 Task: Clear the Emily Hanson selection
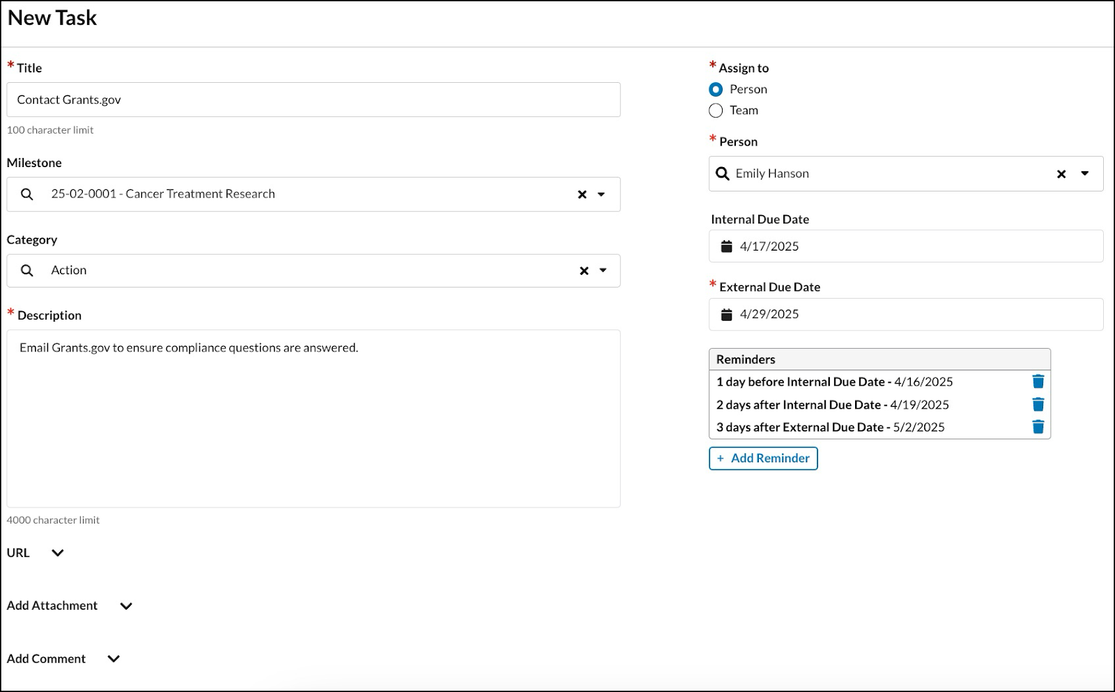1061,174
